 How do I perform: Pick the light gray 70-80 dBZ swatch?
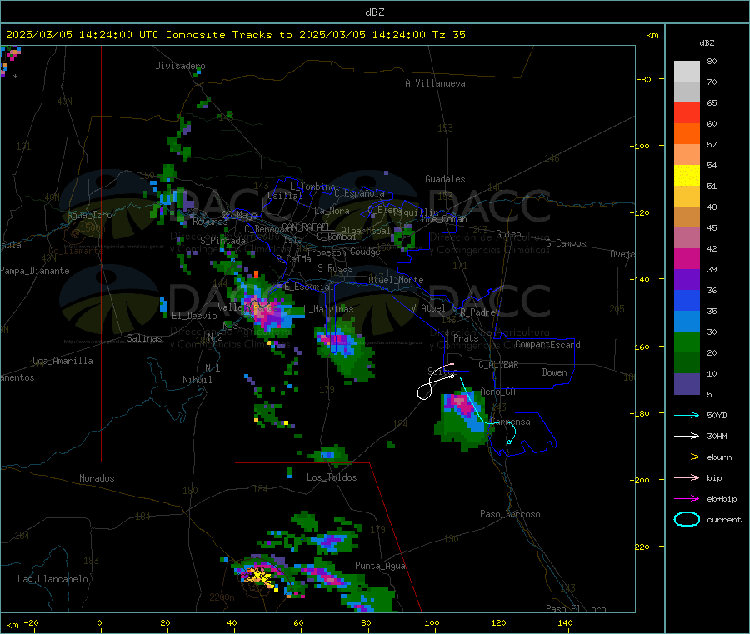[x=687, y=72]
